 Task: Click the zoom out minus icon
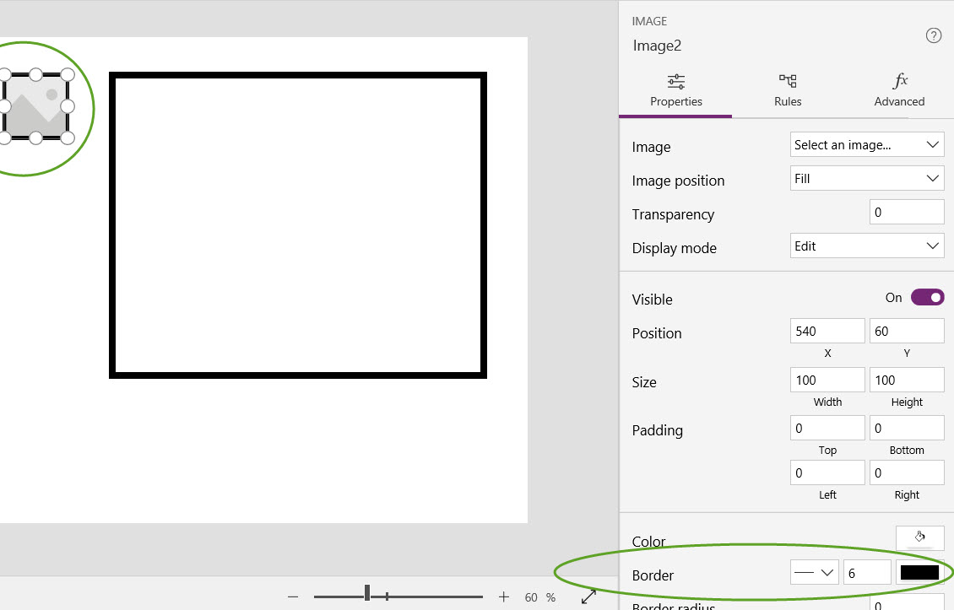pos(293,597)
